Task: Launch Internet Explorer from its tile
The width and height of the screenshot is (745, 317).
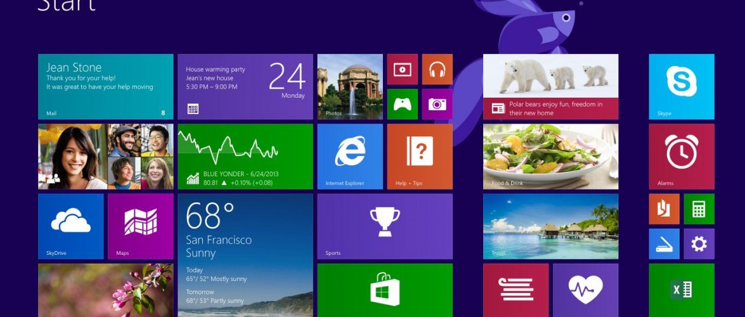Action: click(x=350, y=156)
